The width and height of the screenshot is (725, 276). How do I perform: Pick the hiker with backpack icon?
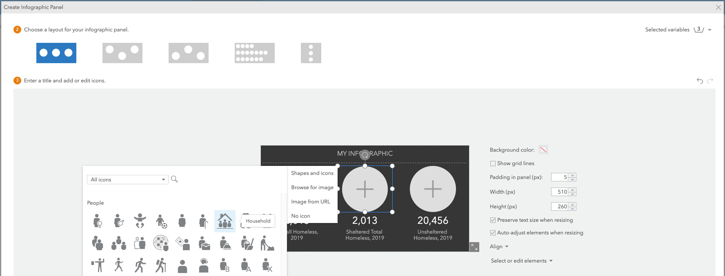[x=161, y=265]
